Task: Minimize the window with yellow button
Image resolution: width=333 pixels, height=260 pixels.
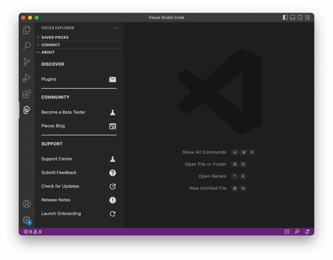Action: tap(30, 17)
